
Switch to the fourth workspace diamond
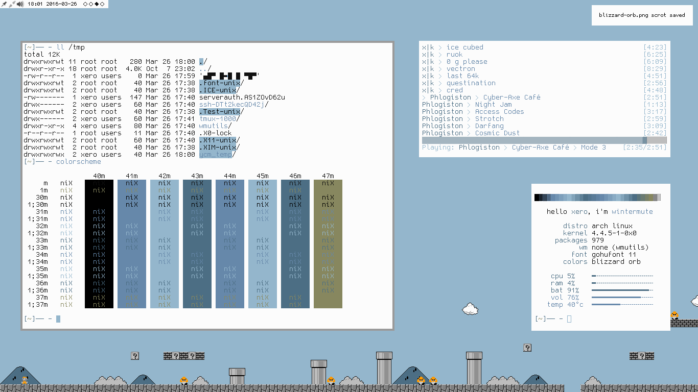coord(102,4)
